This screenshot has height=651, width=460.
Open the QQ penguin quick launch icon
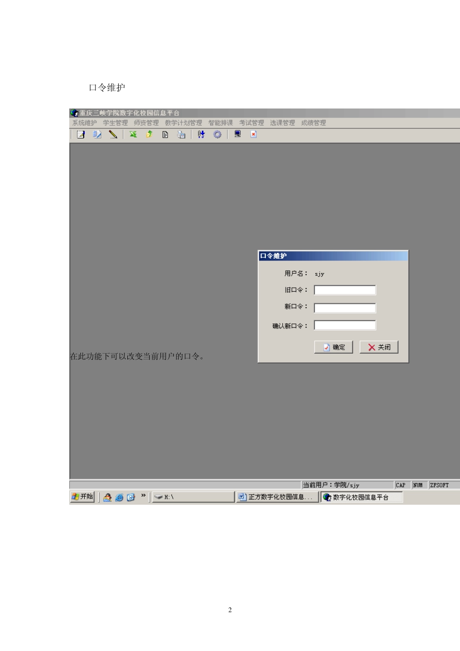click(x=107, y=497)
